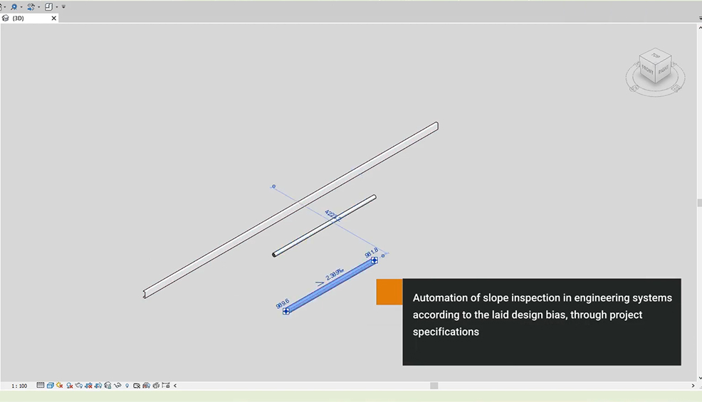Click the horizontal scrollbar thumb
The height and width of the screenshot is (402, 702).
[x=434, y=386]
